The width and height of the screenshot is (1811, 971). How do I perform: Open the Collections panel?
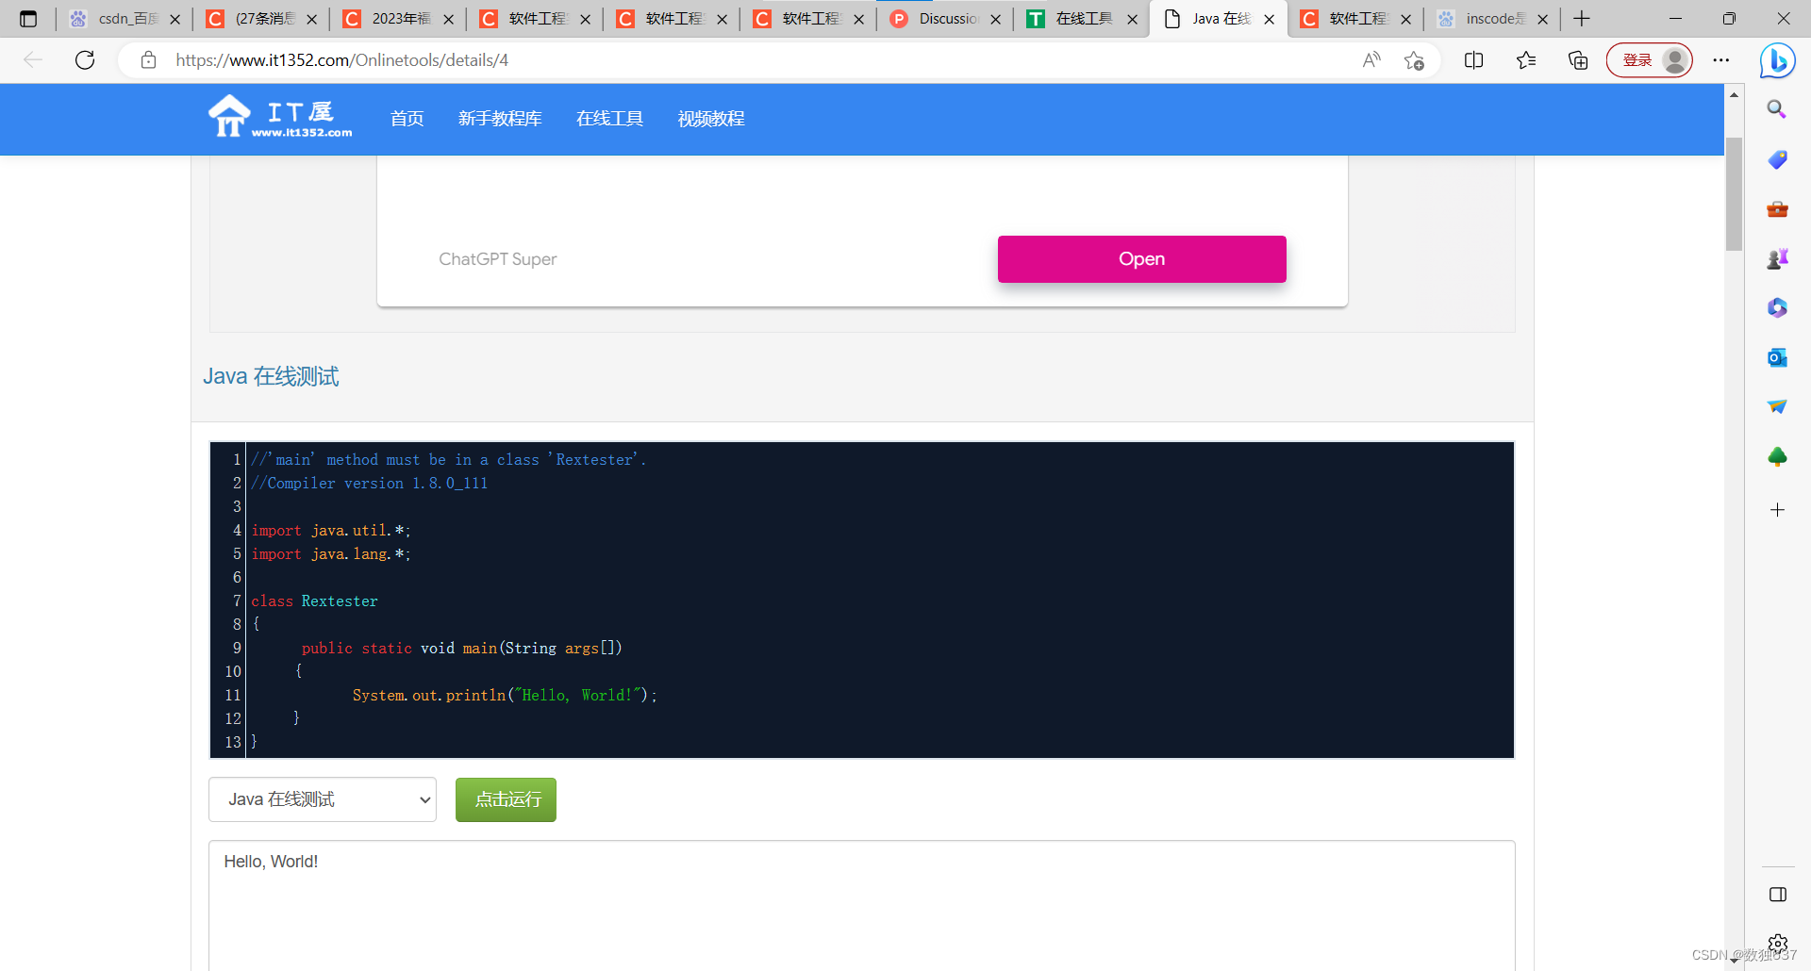(x=1578, y=60)
